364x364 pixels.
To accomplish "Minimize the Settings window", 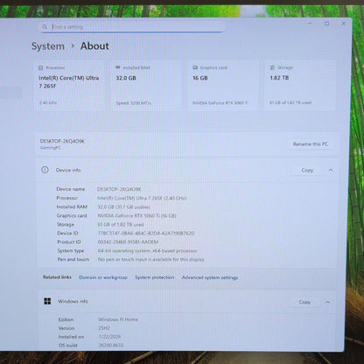I will 310,23.
